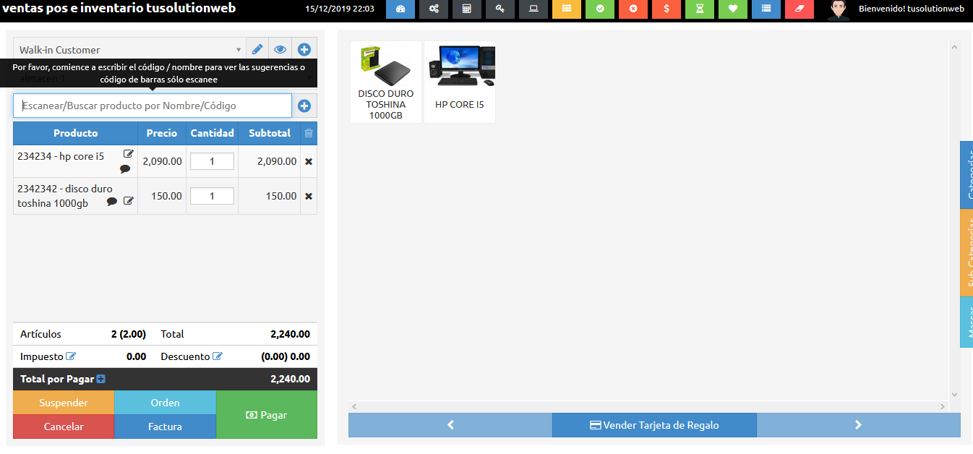Open the dashboard gauge icon in top bar
This screenshot has height=454, width=973.
(400, 9)
